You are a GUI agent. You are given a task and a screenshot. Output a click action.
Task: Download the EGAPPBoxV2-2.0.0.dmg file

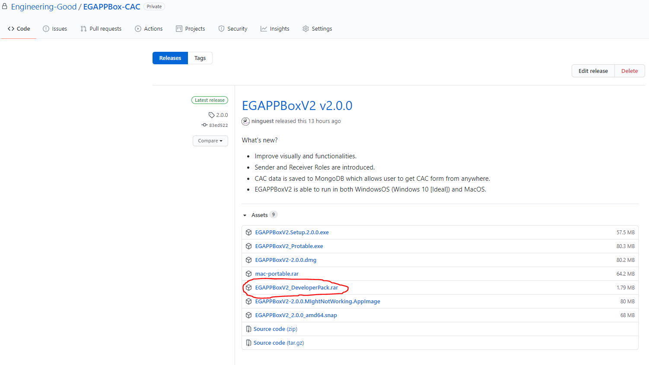[x=286, y=260]
